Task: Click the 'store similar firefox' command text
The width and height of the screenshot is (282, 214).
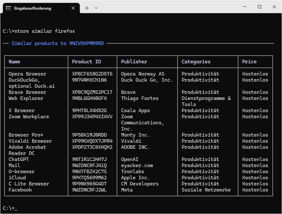Action: 45,31
